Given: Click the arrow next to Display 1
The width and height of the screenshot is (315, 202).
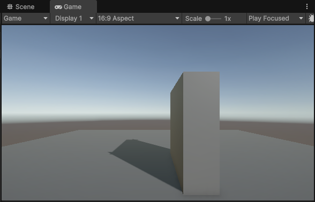Looking at the screenshot, I should pyautogui.click(x=92, y=18).
